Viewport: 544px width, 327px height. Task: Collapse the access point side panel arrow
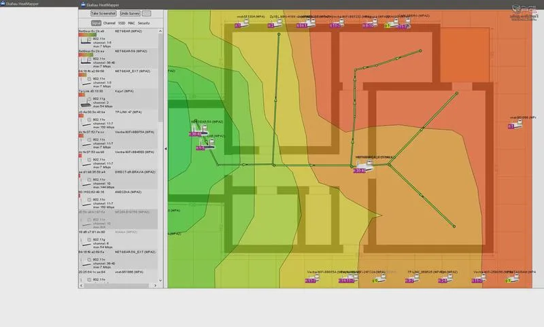coord(165,149)
